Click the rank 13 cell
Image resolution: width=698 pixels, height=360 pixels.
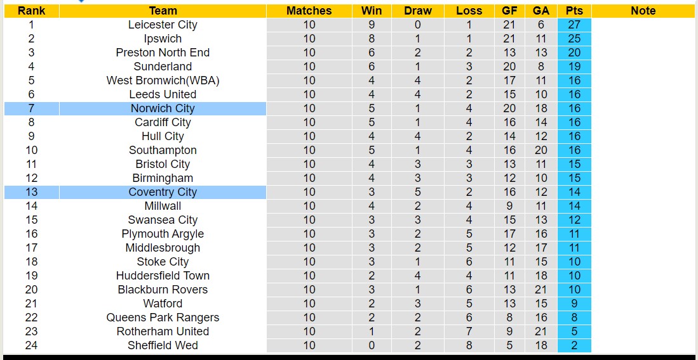click(x=31, y=192)
